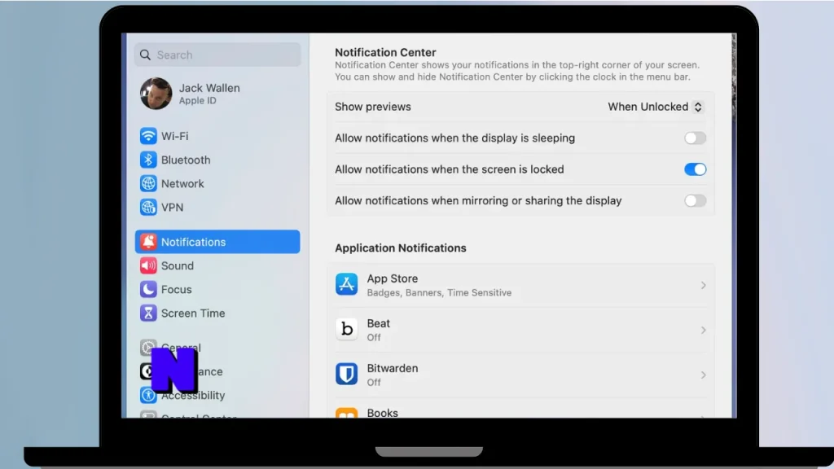Open Bitwarden notifications row
The width and height of the screenshot is (834, 469).
[520, 375]
